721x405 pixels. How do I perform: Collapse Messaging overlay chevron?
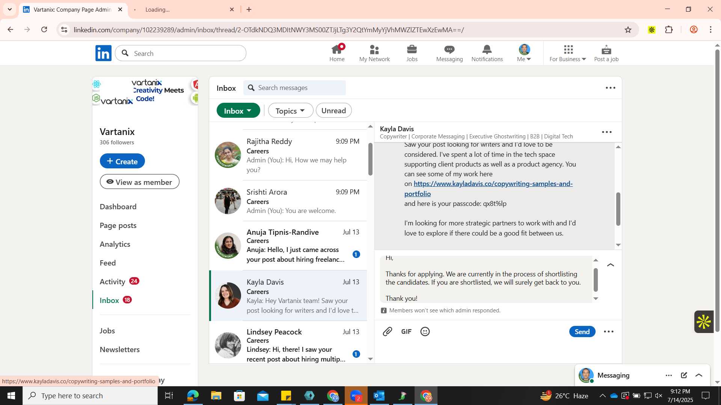pos(699,375)
